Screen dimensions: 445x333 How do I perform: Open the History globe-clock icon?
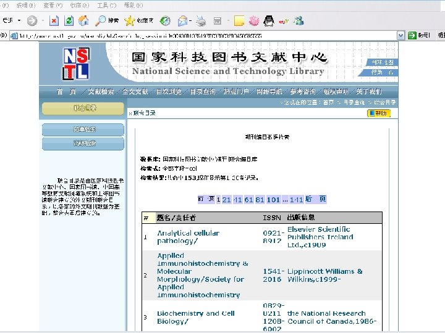click(x=165, y=21)
